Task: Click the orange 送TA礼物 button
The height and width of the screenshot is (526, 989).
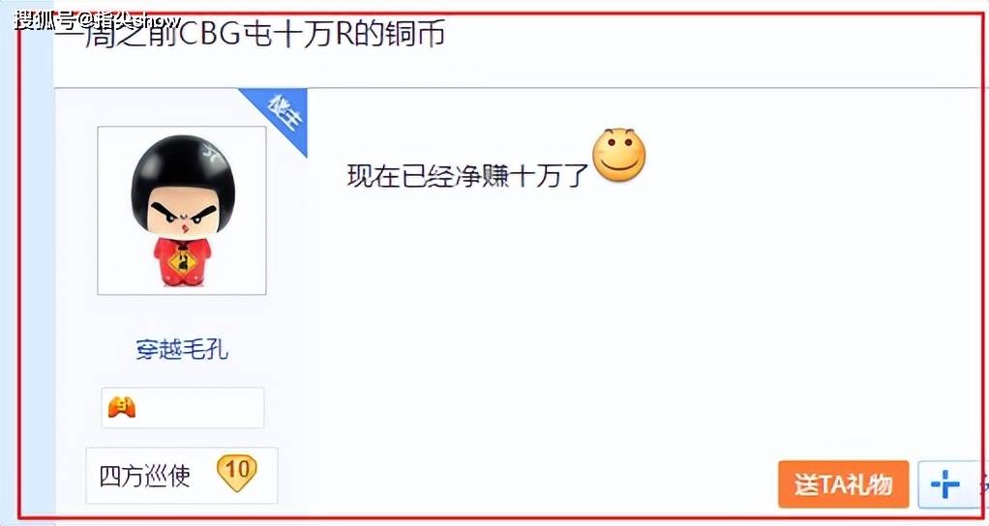Action: click(843, 483)
